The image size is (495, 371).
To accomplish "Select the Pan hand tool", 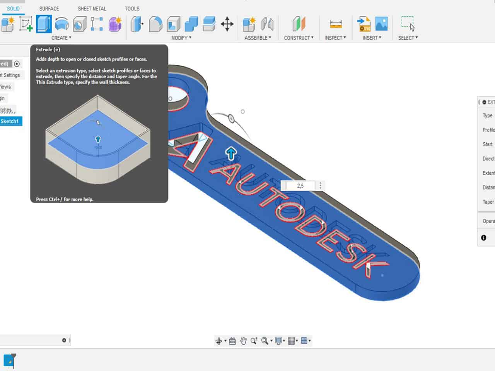I will (243, 340).
